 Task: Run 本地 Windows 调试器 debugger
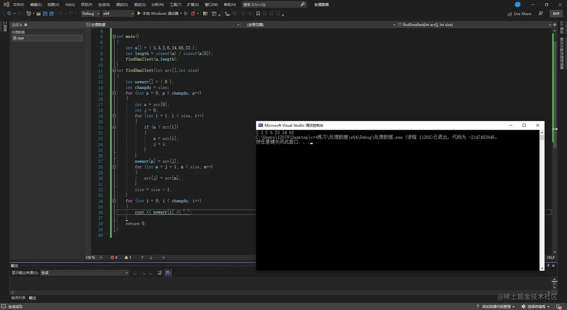click(x=157, y=13)
